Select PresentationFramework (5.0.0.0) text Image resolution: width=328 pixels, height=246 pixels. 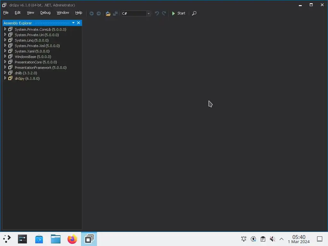coord(41,68)
